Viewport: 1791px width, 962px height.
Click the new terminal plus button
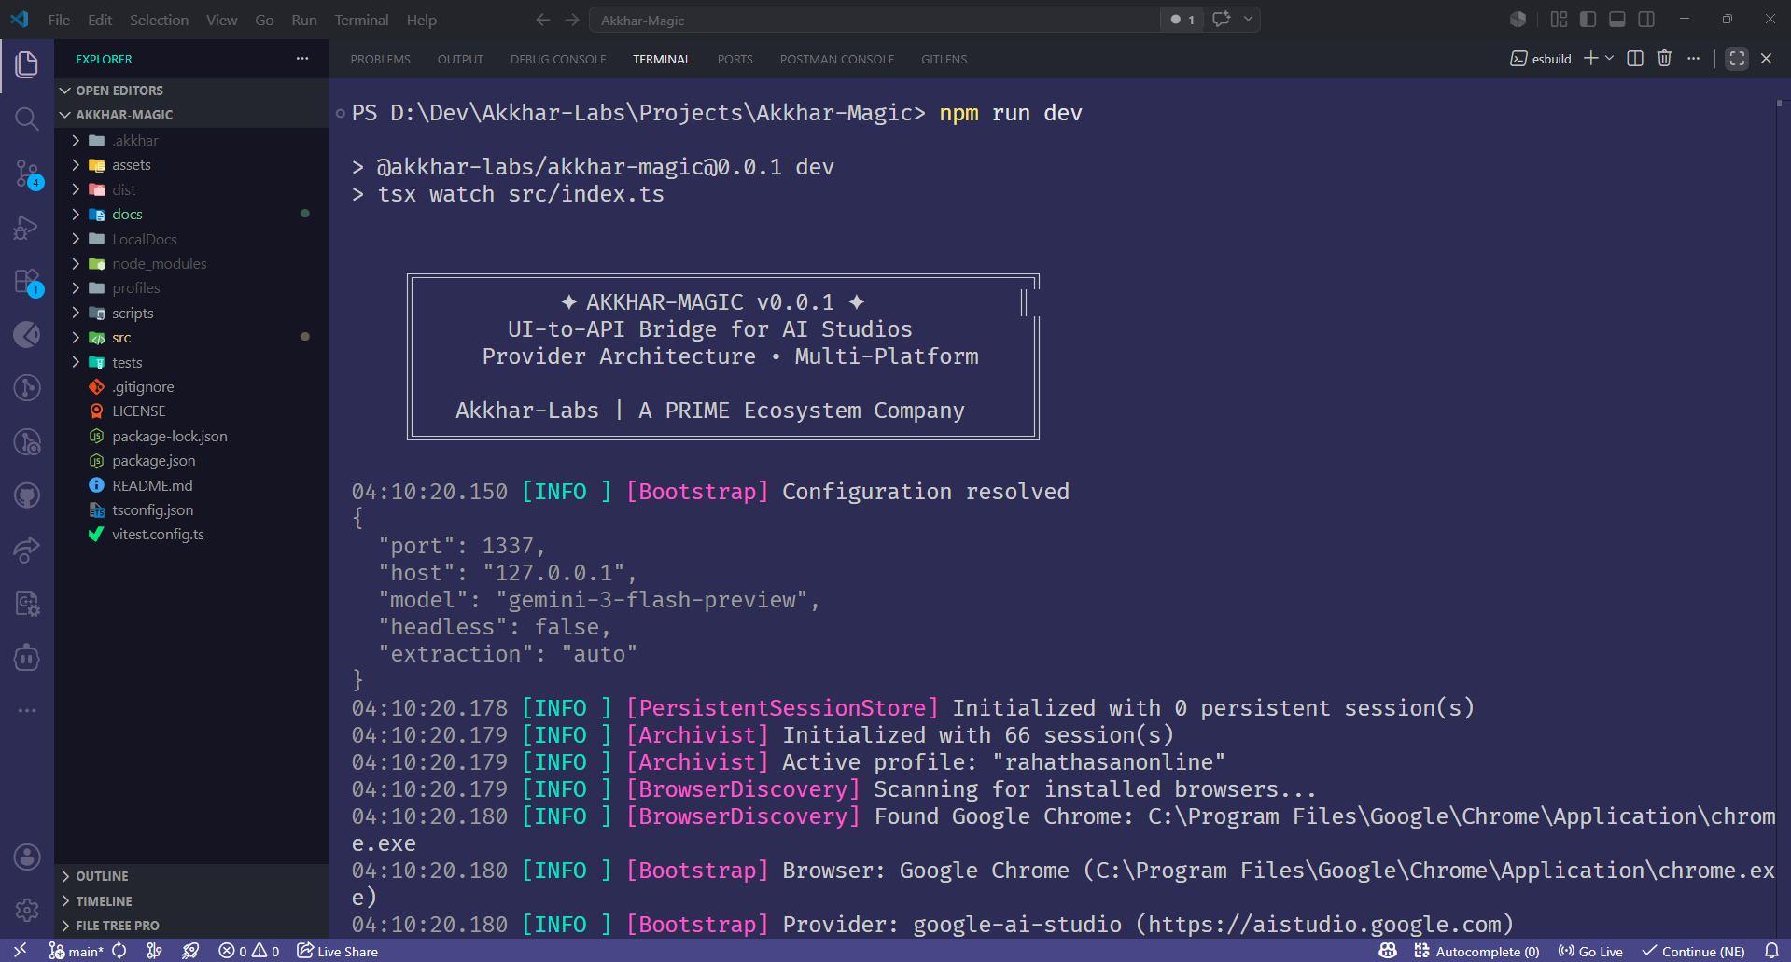(x=1591, y=58)
